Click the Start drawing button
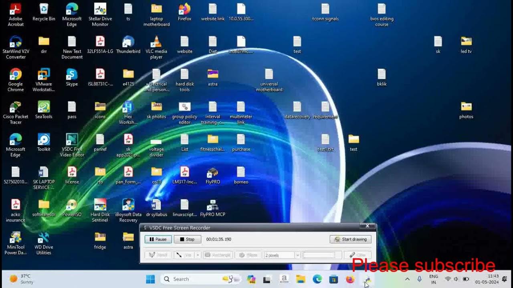 pyautogui.click(x=351, y=239)
